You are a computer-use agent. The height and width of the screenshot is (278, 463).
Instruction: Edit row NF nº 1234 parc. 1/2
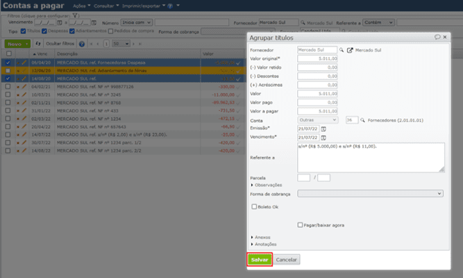[x=24, y=142]
